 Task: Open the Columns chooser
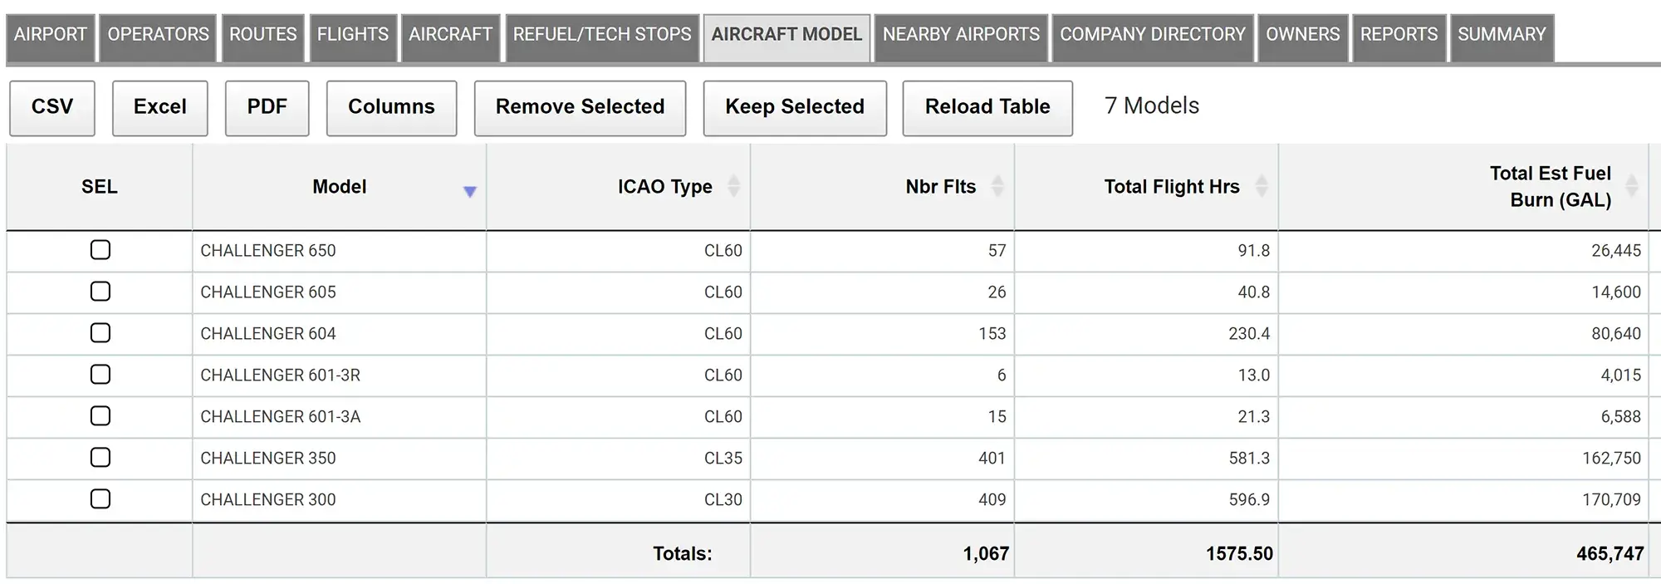click(391, 107)
